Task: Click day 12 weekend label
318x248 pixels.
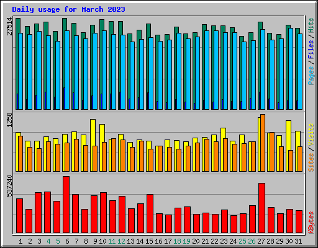Action: tap(121, 241)
